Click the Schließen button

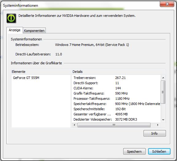click(x=159, y=151)
